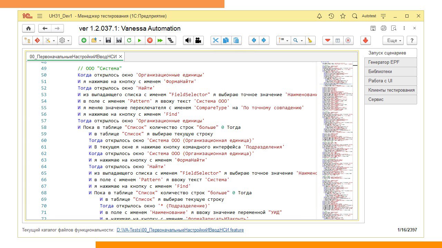This screenshot has width=442, height=248.
Task: Switch to Библиотеки tab
Action: (x=391, y=72)
